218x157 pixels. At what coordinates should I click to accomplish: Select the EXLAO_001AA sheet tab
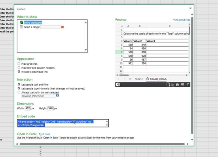click(156, 79)
